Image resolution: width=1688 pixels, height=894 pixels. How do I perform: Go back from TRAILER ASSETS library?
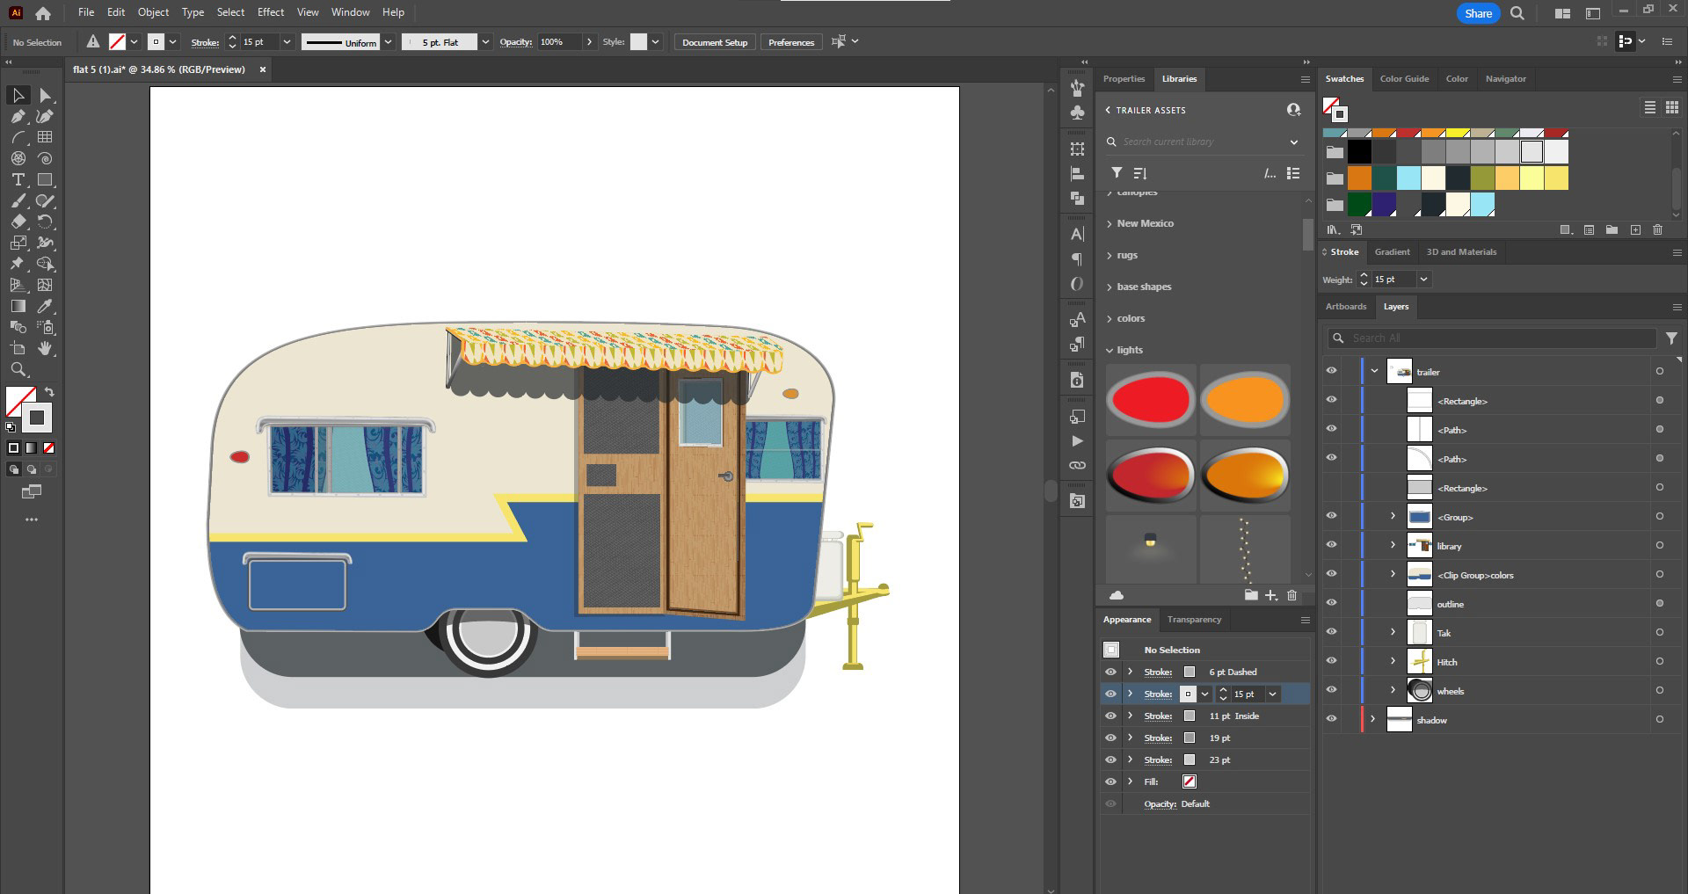(x=1108, y=110)
